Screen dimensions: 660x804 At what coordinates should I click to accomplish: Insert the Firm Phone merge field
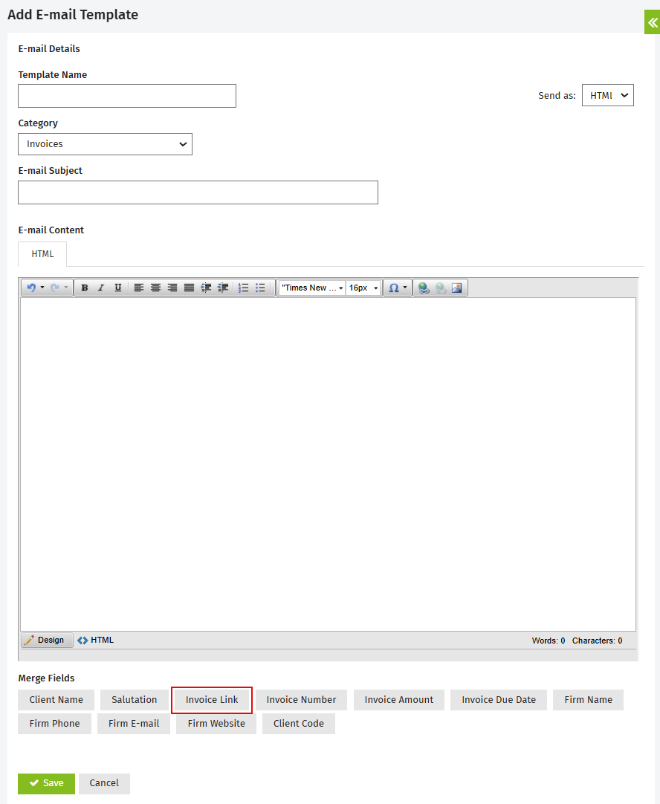(54, 724)
